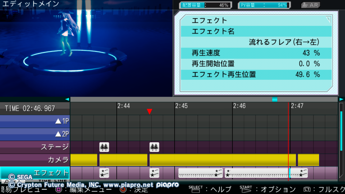The height and width of the screenshot is (194, 345).
Task: Click the SELECT button icon
Action: 196,189
